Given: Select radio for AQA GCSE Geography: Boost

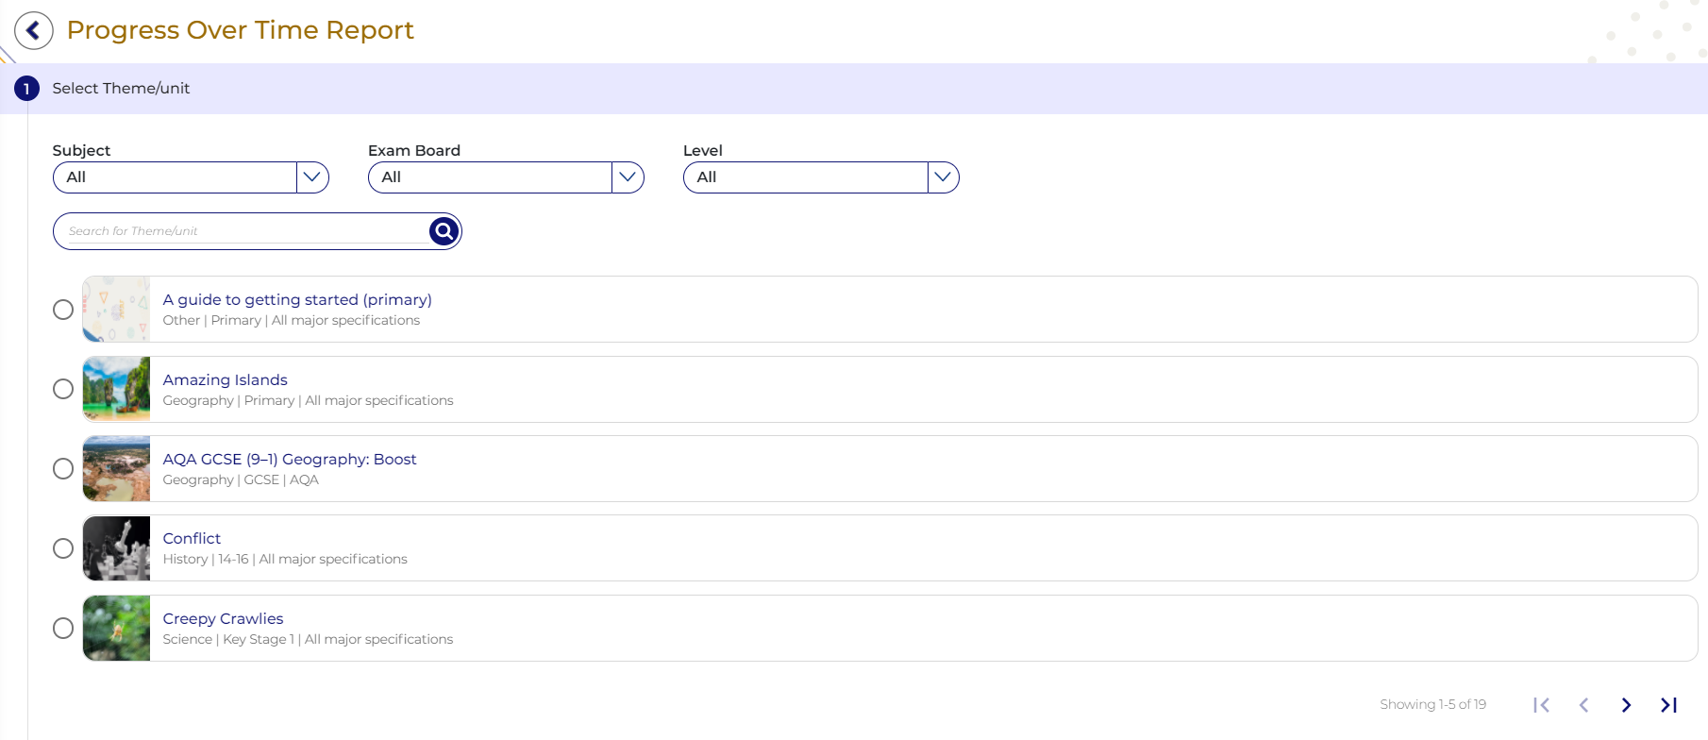Looking at the screenshot, I should click(x=63, y=469).
